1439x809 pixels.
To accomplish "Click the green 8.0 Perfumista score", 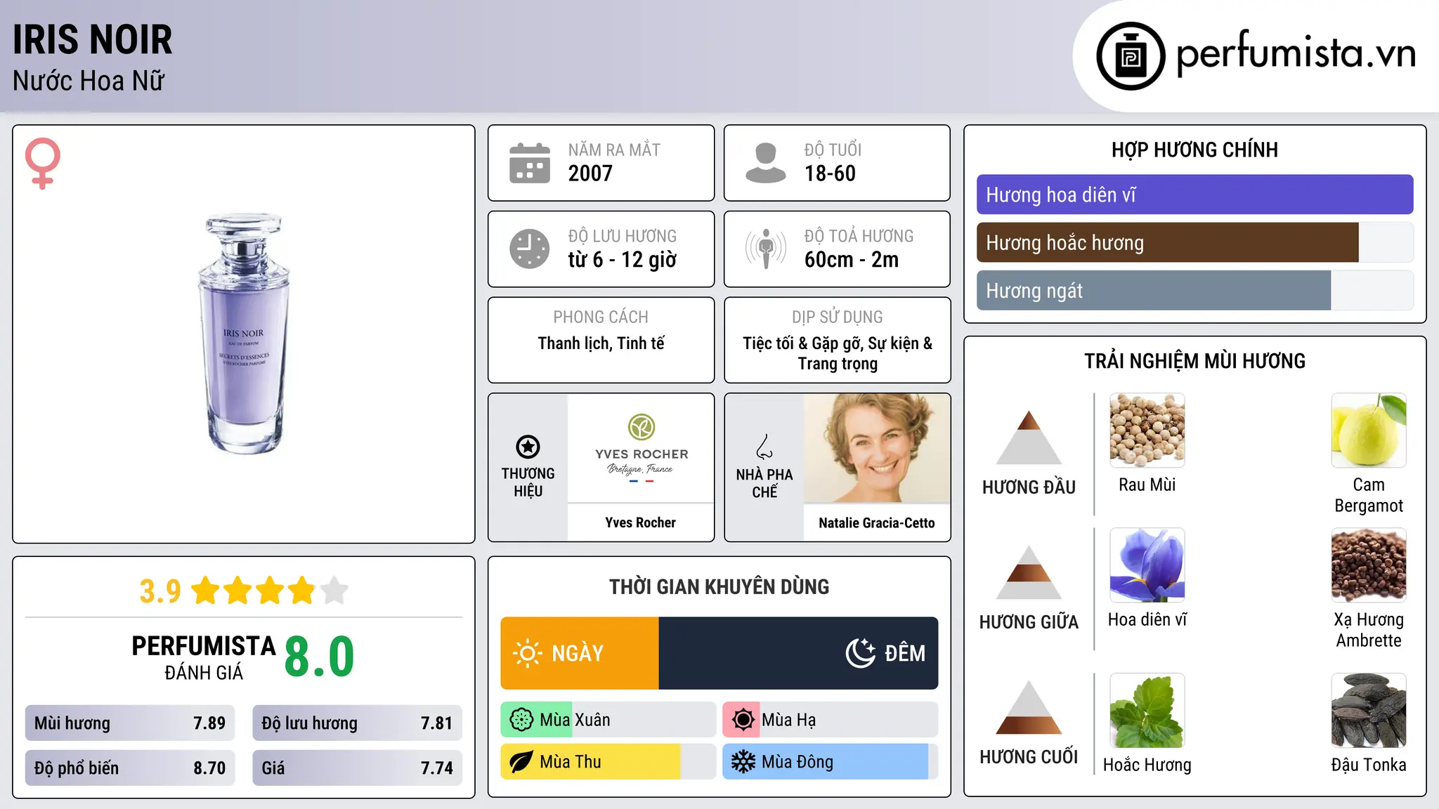I will point(320,657).
